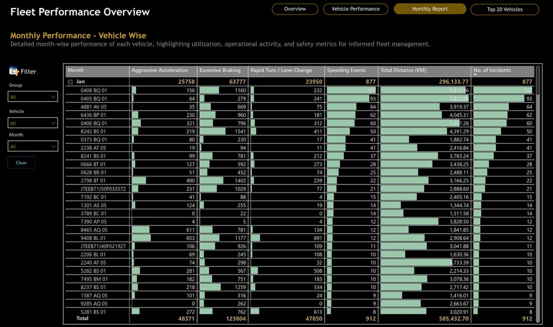Click grand total excessive braking 123804

236,318
